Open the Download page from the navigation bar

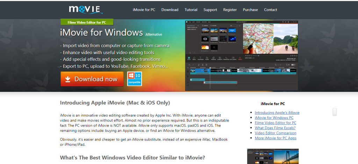click(170, 10)
